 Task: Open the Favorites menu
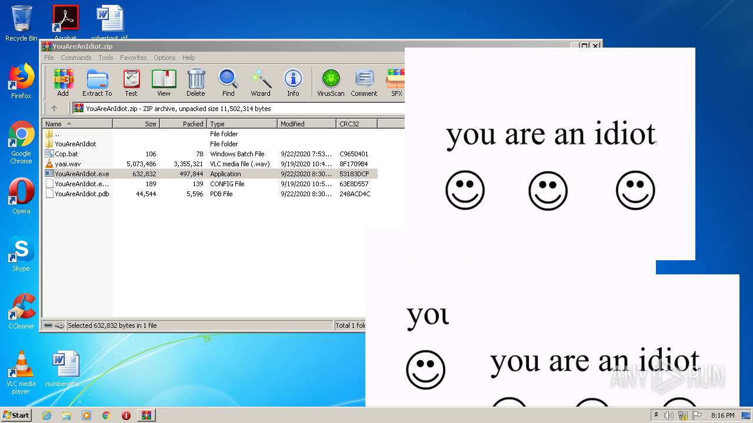[134, 58]
